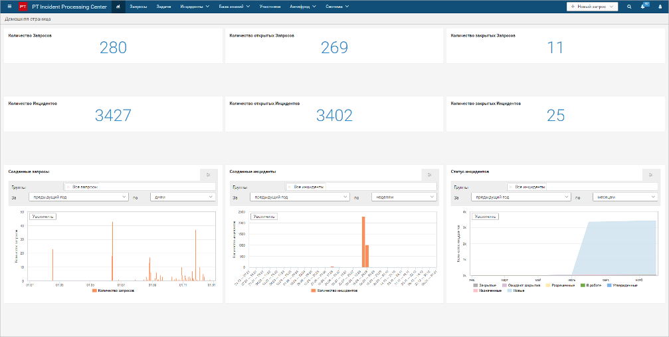The image size is (669, 337).
Task: Open the user profile icon
Action: 660,7
